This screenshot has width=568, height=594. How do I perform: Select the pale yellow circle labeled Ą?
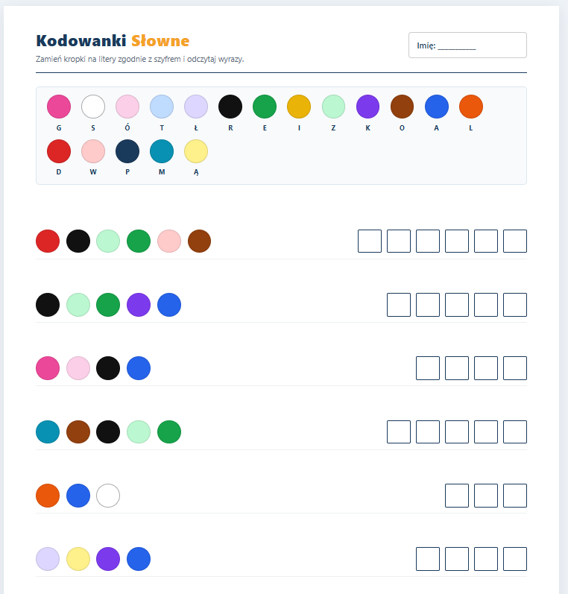pos(196,151)
